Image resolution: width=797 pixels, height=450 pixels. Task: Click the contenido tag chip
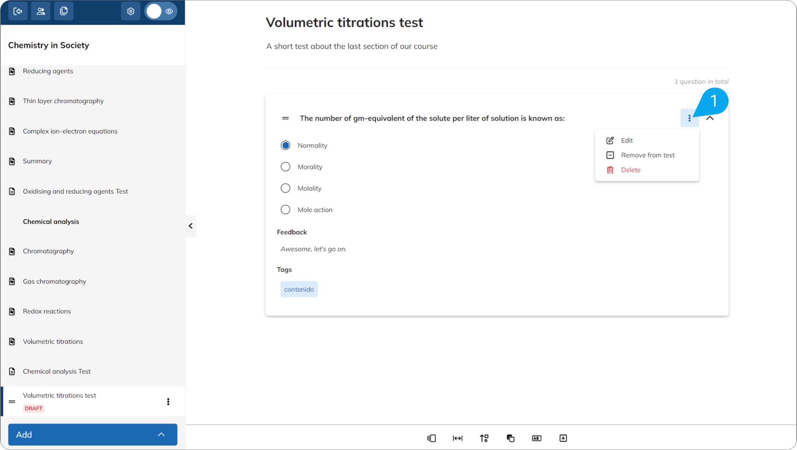tap(299, 289)
